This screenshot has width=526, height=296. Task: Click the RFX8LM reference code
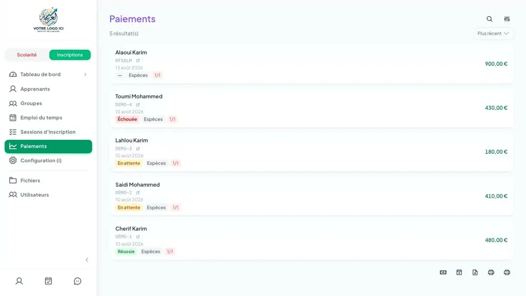pos(124,60)
